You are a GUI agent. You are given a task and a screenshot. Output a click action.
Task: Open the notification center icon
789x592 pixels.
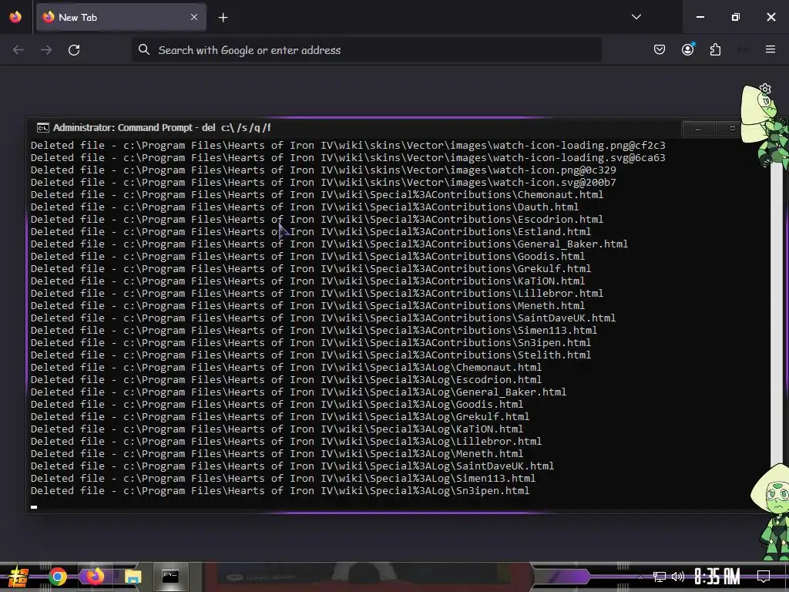coord(764,577)
